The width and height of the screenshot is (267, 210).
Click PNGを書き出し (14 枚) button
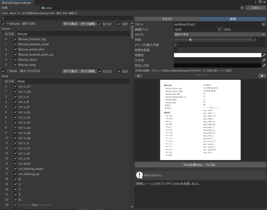200,165
